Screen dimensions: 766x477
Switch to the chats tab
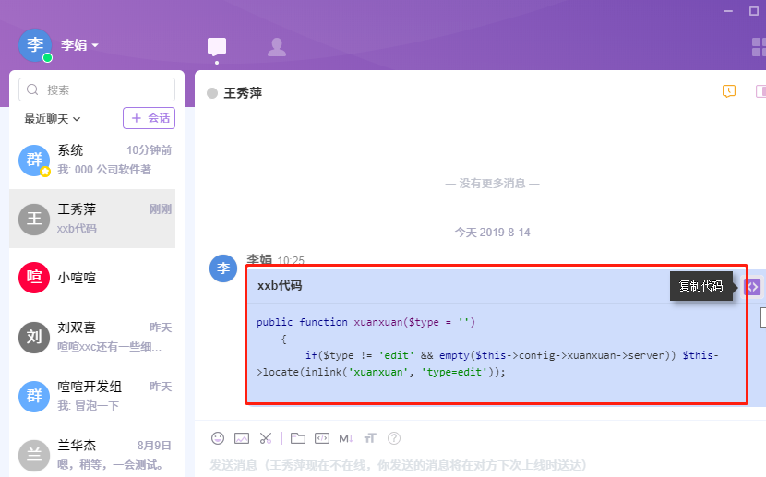217,45
